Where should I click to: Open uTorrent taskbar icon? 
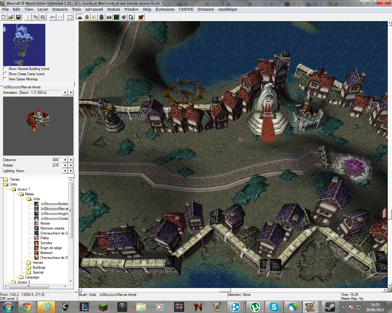click(x=255, y=307)
